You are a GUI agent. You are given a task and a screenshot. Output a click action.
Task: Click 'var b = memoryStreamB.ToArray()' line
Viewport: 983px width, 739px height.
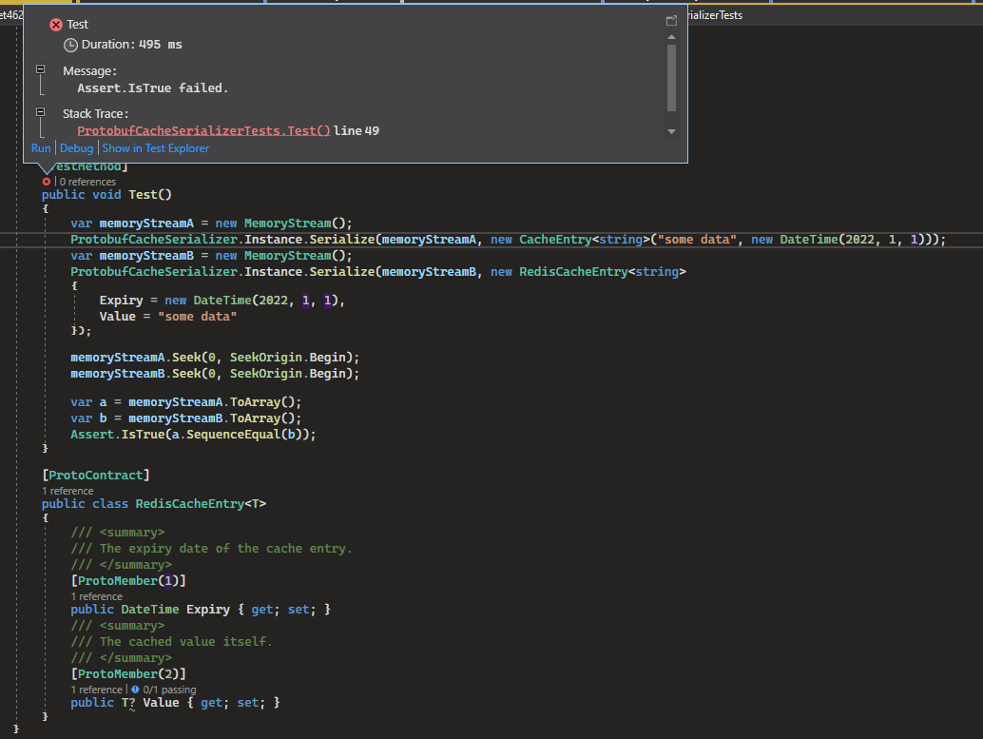[185, 418]
